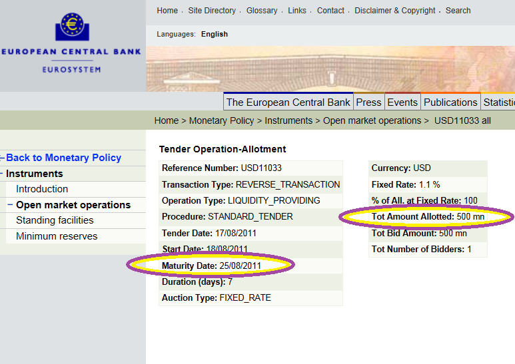Select Maturity Date 25/08/2011 row
515x364 pixels.
pos(251,266)
